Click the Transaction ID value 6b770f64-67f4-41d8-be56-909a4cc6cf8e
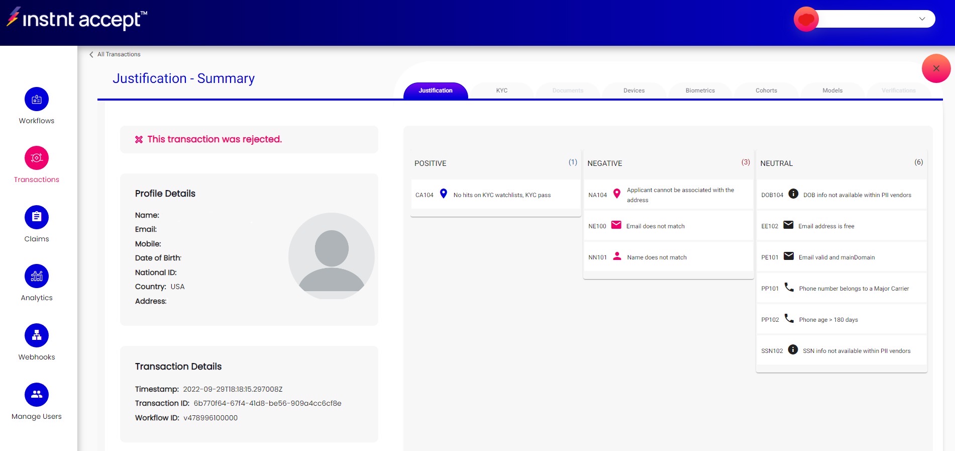Image resolution: width=955 pixels, height=451 pixels. (268, 403)
